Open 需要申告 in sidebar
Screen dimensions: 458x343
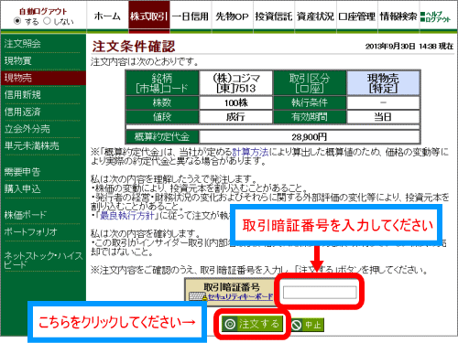[x=23, y=172]
